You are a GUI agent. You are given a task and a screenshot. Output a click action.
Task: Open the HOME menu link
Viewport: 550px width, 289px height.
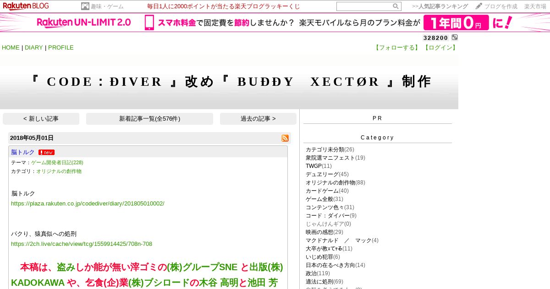(11, 48)
